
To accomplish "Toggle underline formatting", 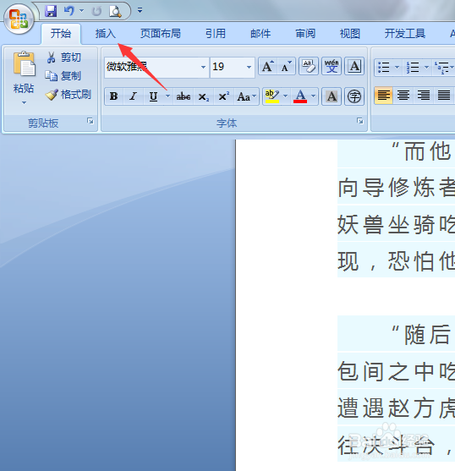I will pyautogui.click(x=153, y=96).
